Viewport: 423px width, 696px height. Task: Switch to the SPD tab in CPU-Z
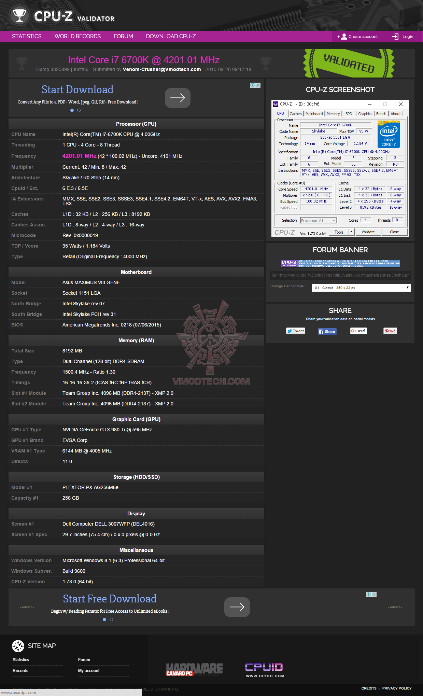pos(349,114)
